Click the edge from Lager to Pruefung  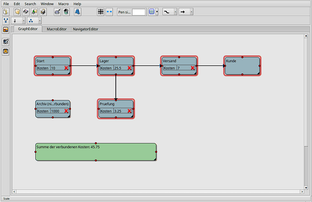click(116, 87)
